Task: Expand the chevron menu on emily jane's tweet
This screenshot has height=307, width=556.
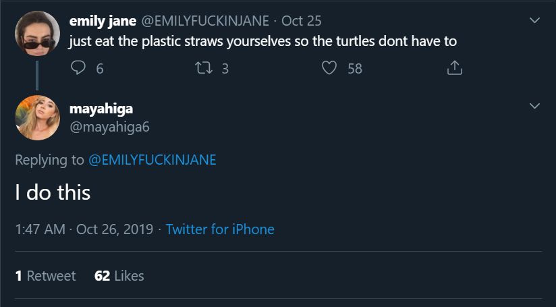Action: [x=534, y=21]
